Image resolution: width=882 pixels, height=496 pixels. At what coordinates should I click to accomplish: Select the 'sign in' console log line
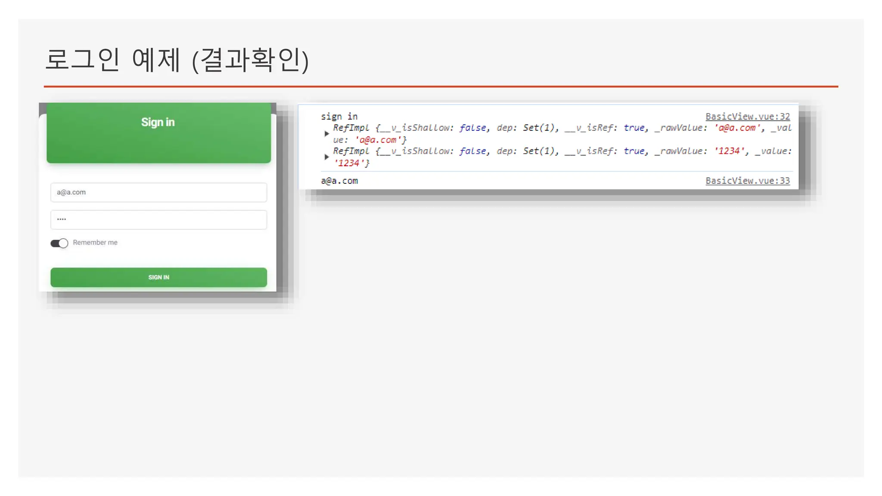point(339,116)
